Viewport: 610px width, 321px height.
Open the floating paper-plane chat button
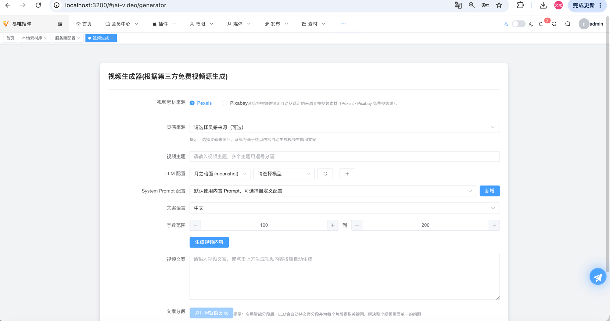(598, 277)
